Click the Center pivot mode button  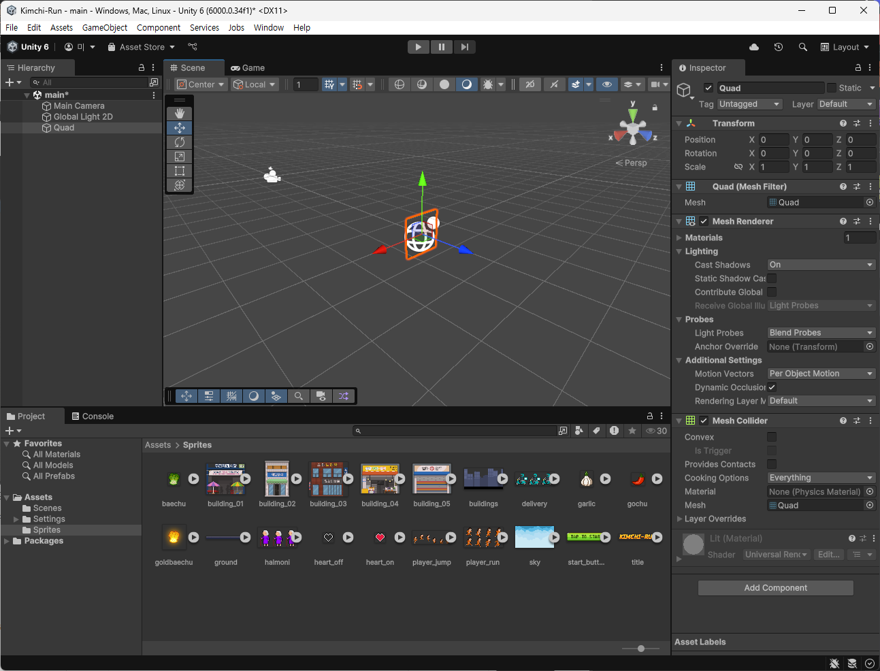pyautogui.click(x=201, y=84)
